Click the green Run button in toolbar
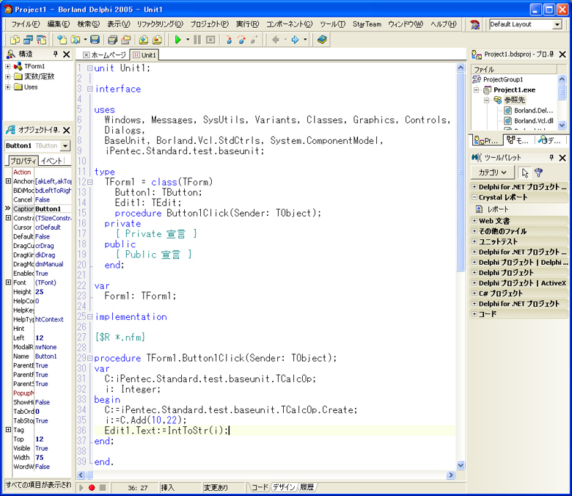 coord(178,40)
